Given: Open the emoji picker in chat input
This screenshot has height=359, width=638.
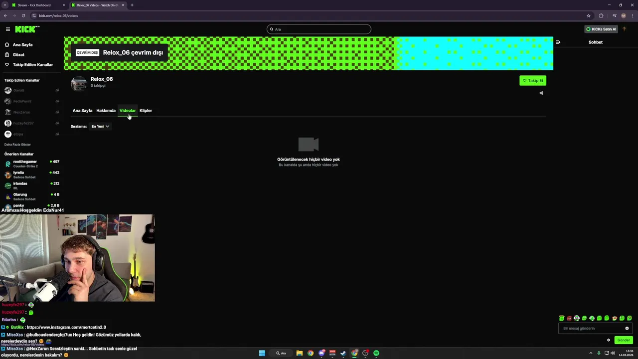Looking at the screenshot, I should 627,329.
